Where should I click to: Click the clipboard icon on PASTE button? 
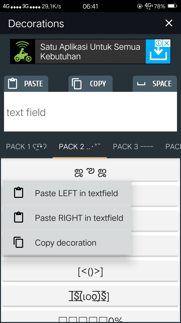13,84
